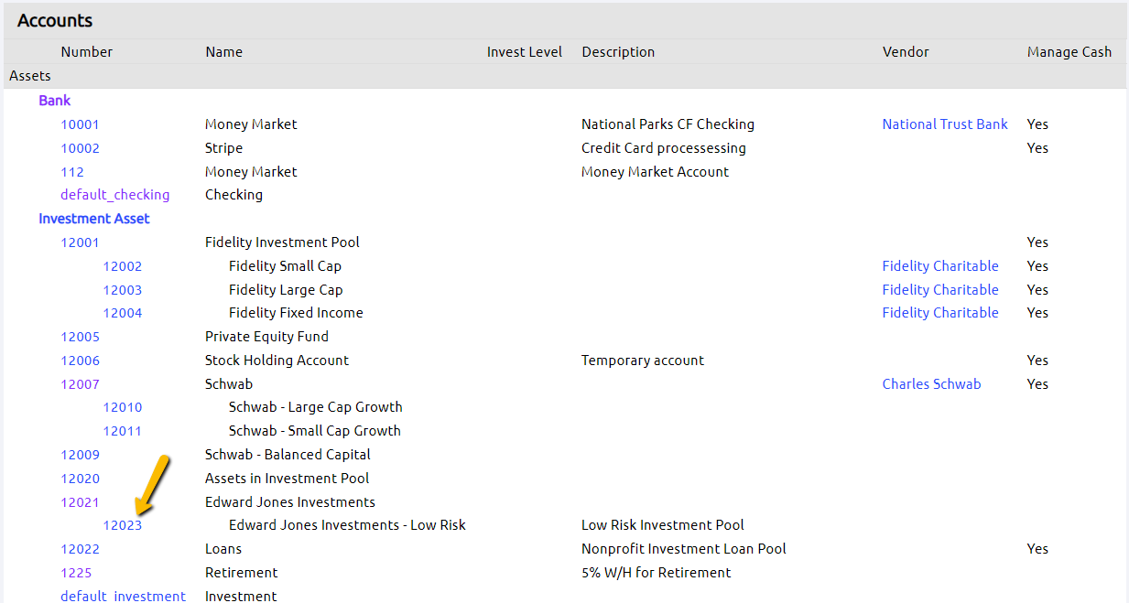The height and width of the screenshot is (603, 1129).
Task: Open Fidelity Charitable vendor for Fidelity Small Cap
Action: (x=940, y=266)
